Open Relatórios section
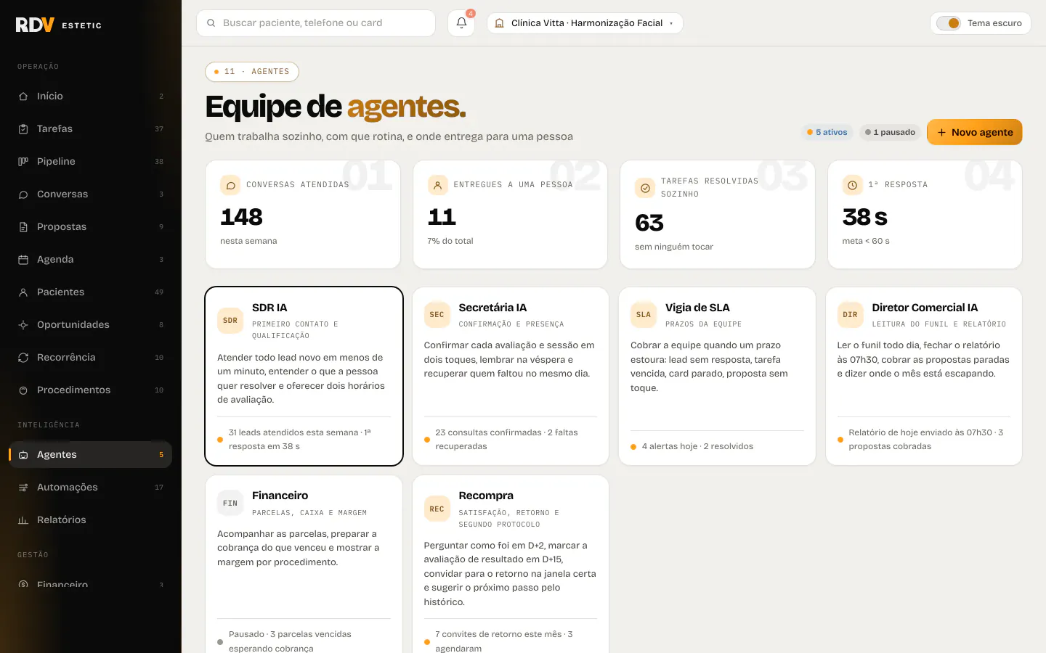Image resolution: width=1046 pixels, height=653 pixels. click(x=91, y=519)
